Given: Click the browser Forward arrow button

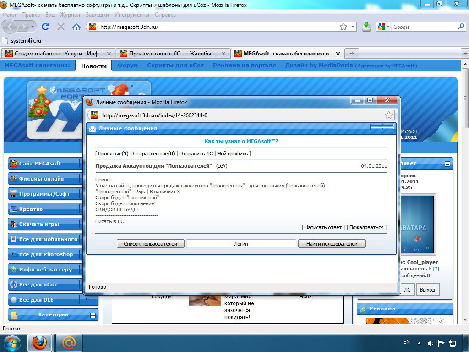Looking at the screenshot, I should pyautogui.click(x=23, y=27).
